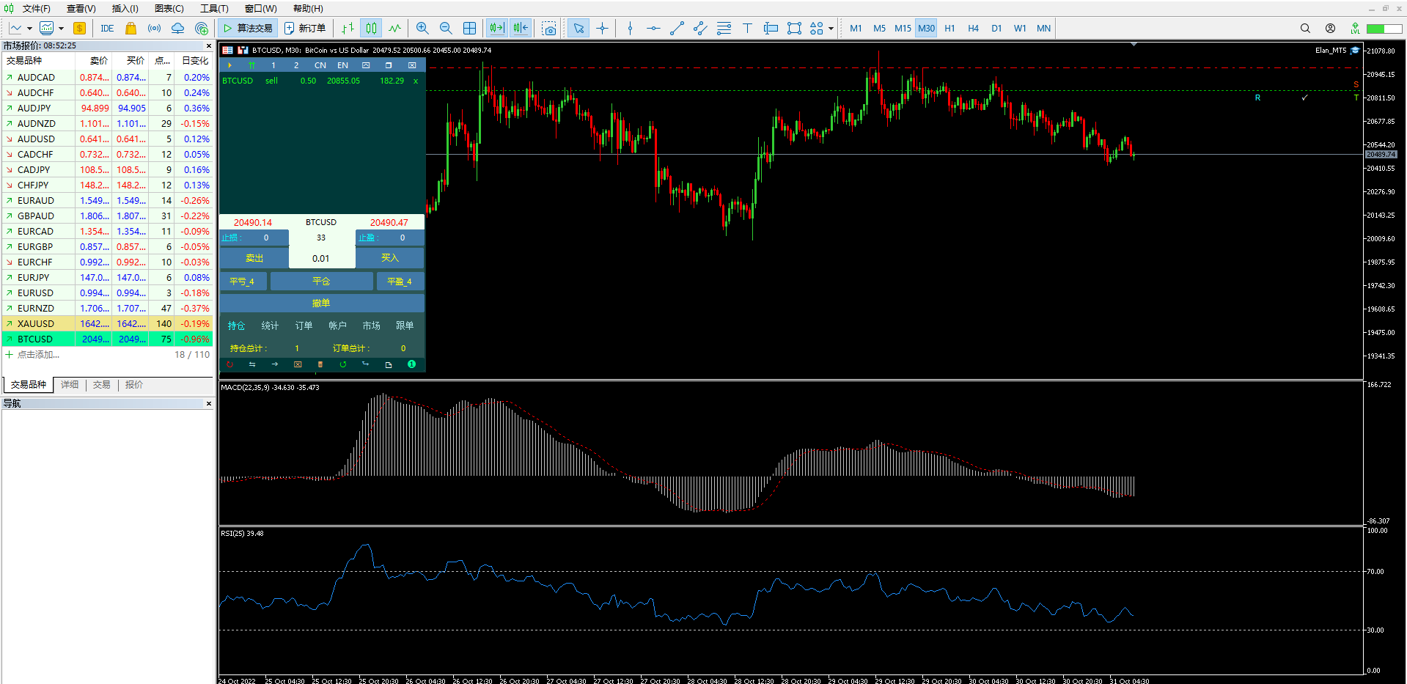Open the VPS cloud hosting icon
This screenshot has height=684, width=1407.
177,29
